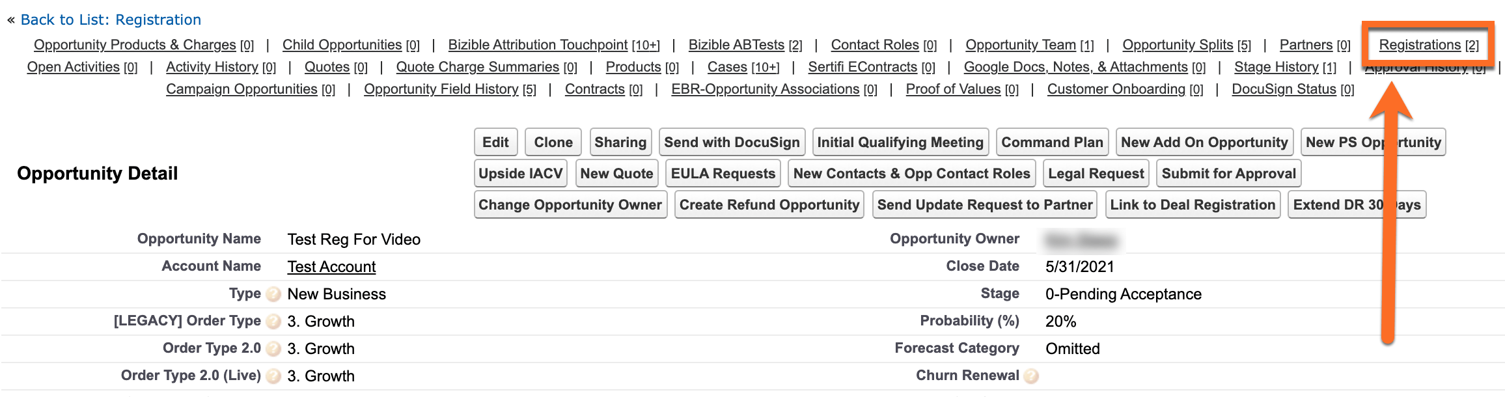This screenshot has width=1505, height=397.
Task: Jump to Opportunity Products & Charges list
Action: coord(135,45)
